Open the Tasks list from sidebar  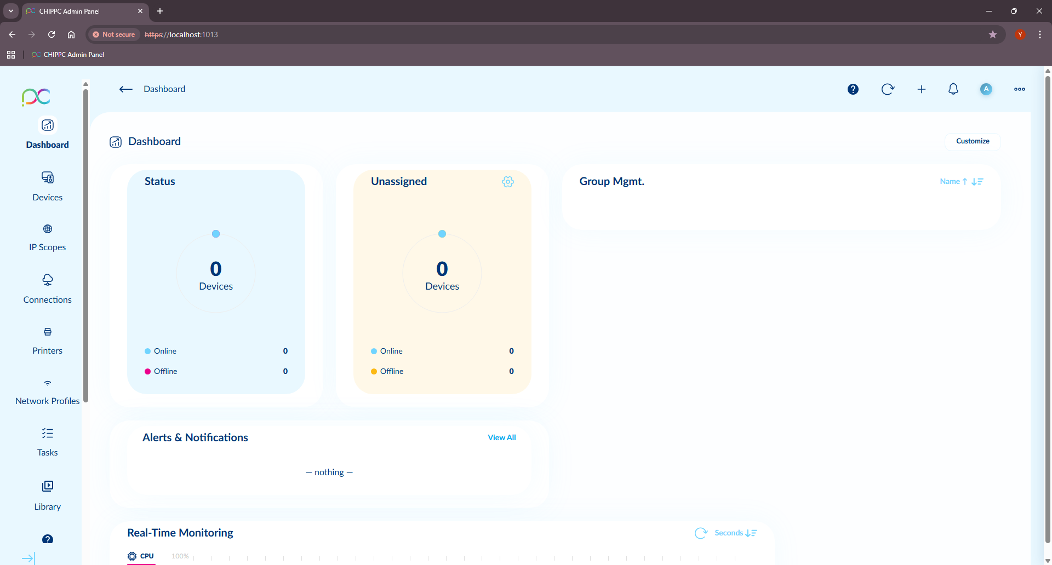[x=47, y=441]
